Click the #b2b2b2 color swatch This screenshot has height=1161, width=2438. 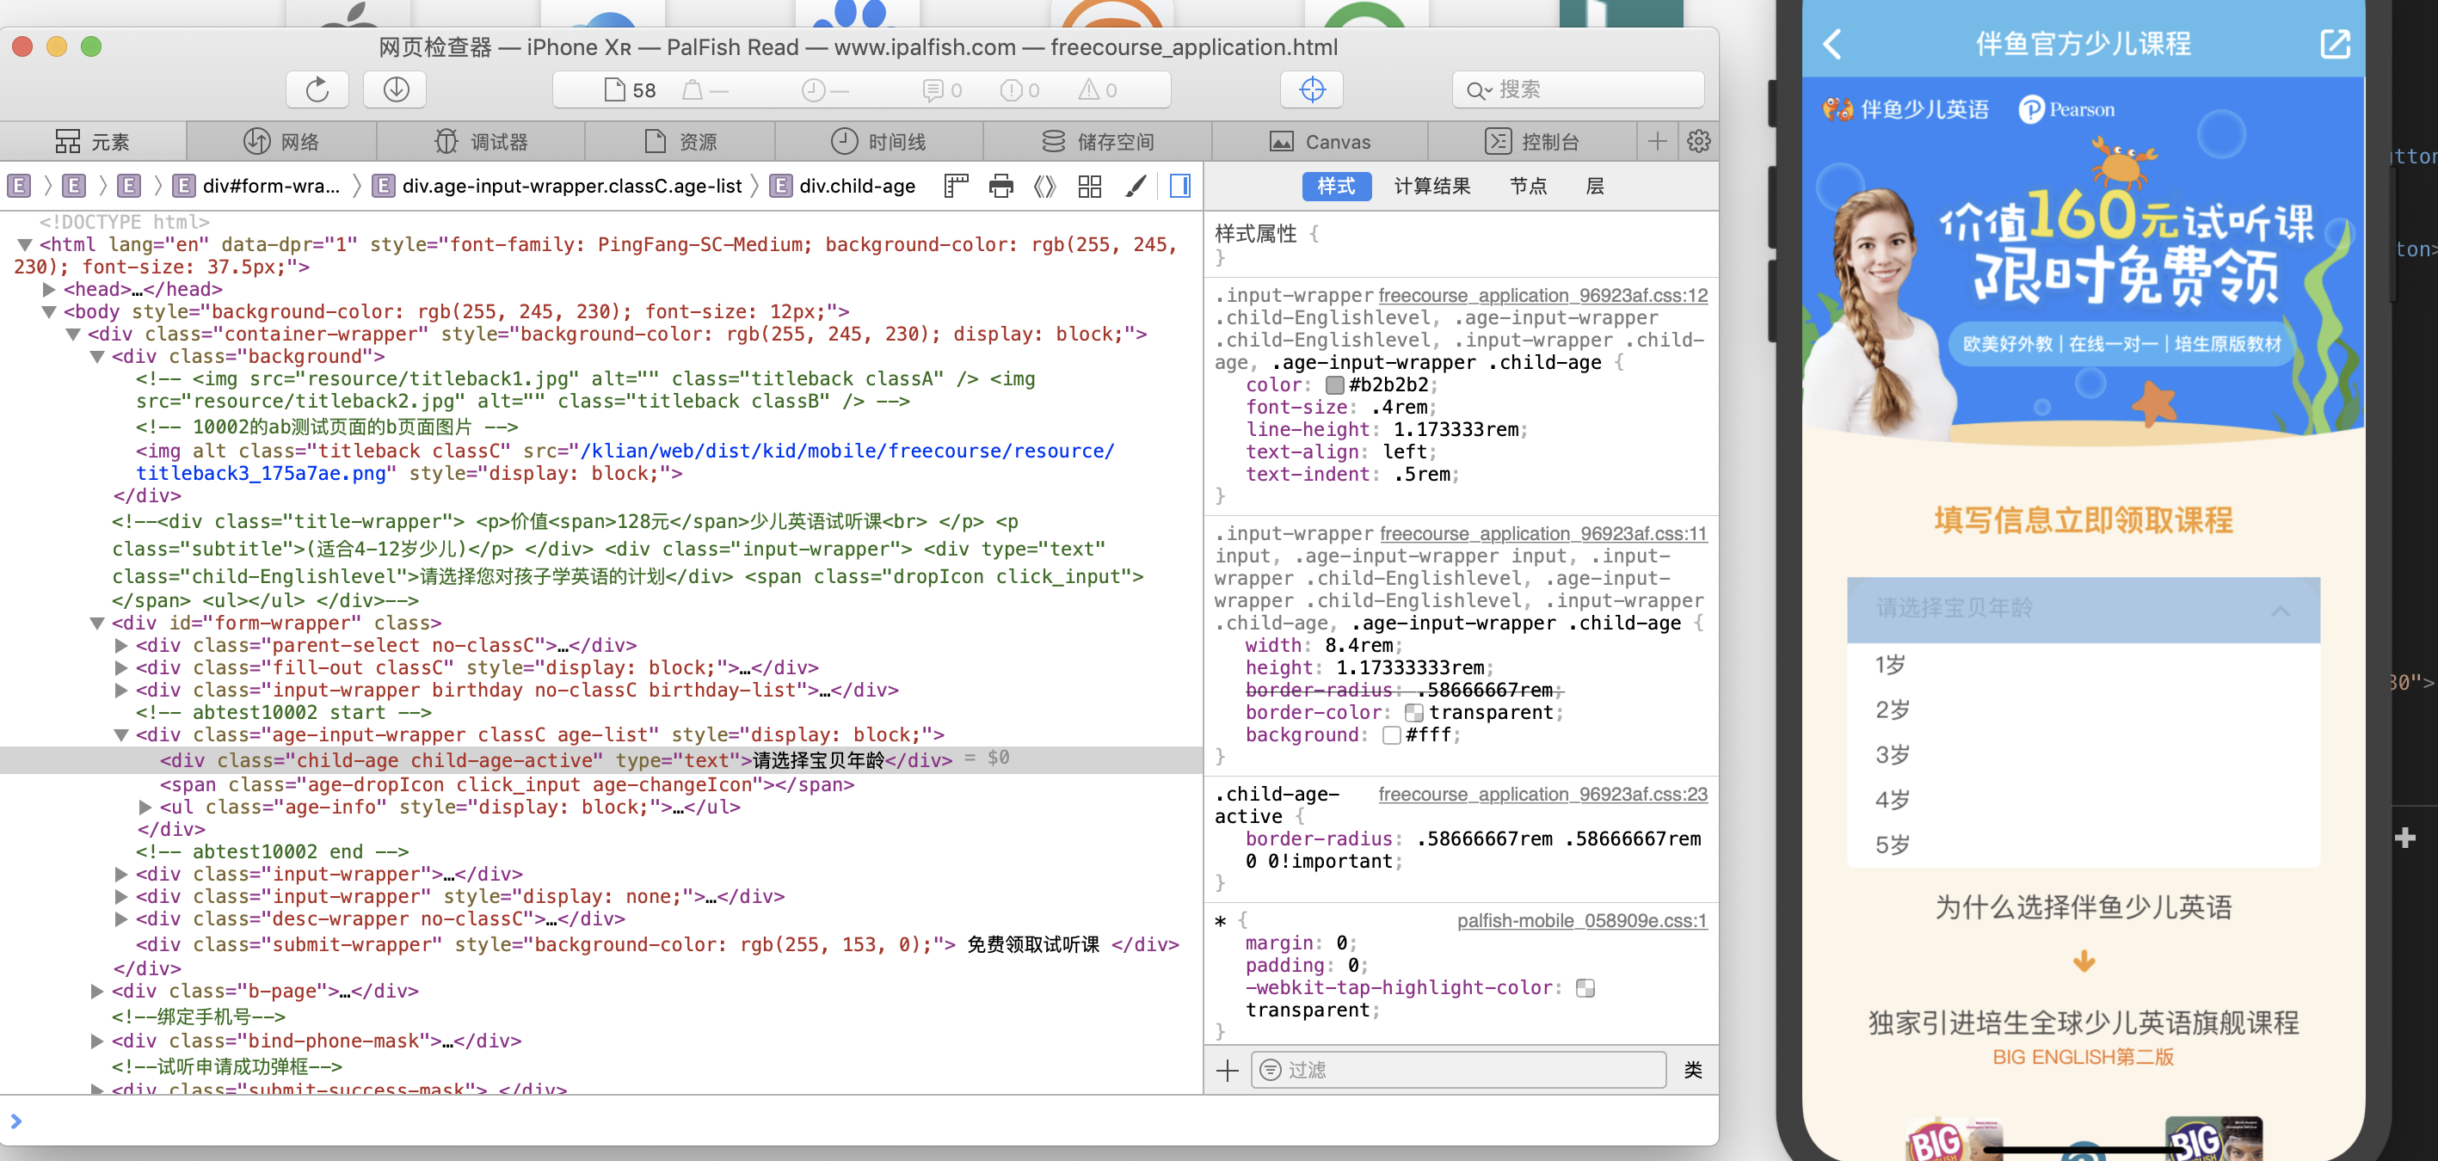coord(1334,385)
